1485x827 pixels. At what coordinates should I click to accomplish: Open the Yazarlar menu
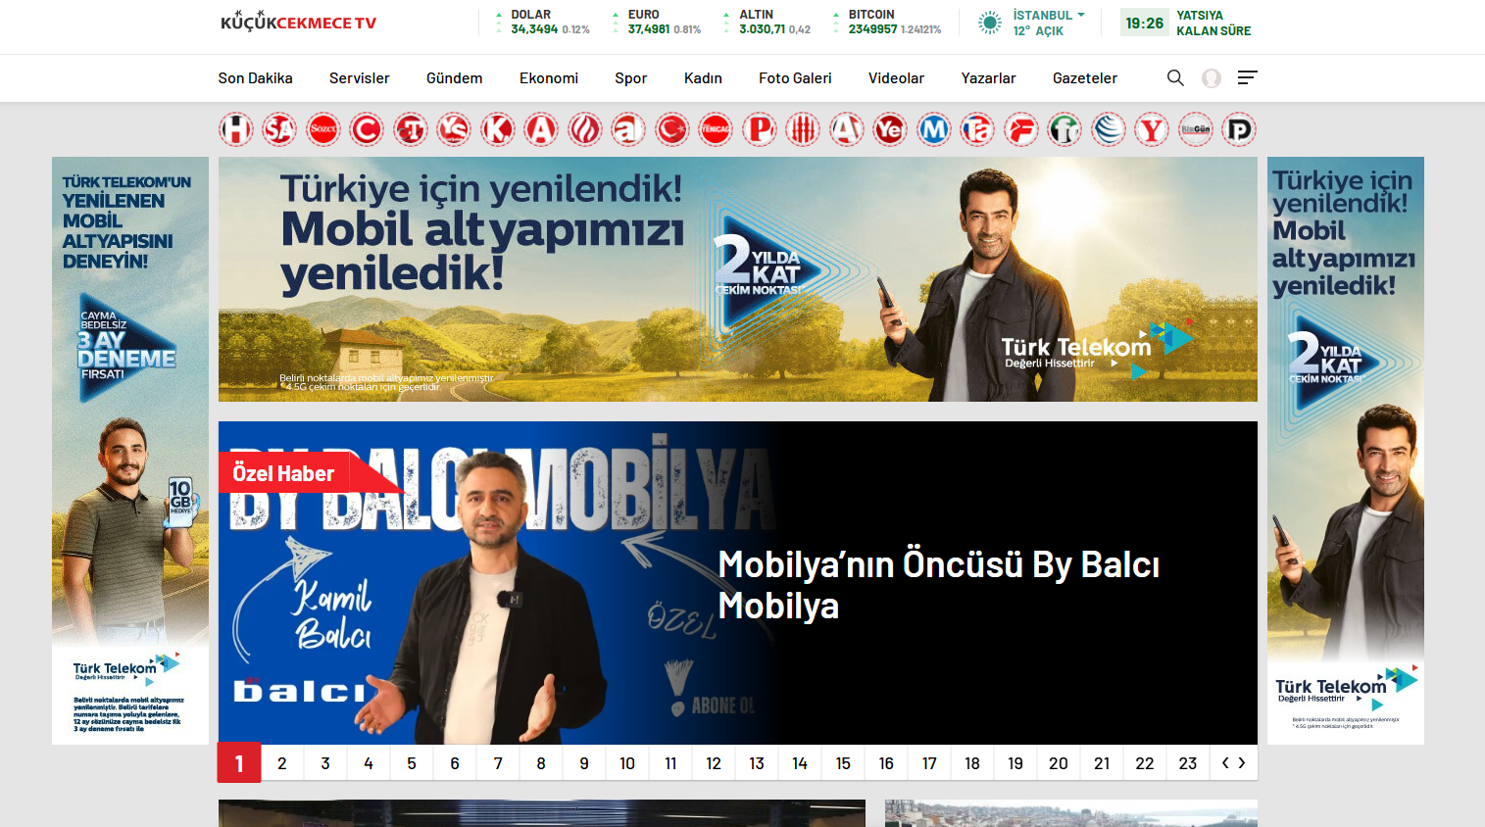pos(988,78)
